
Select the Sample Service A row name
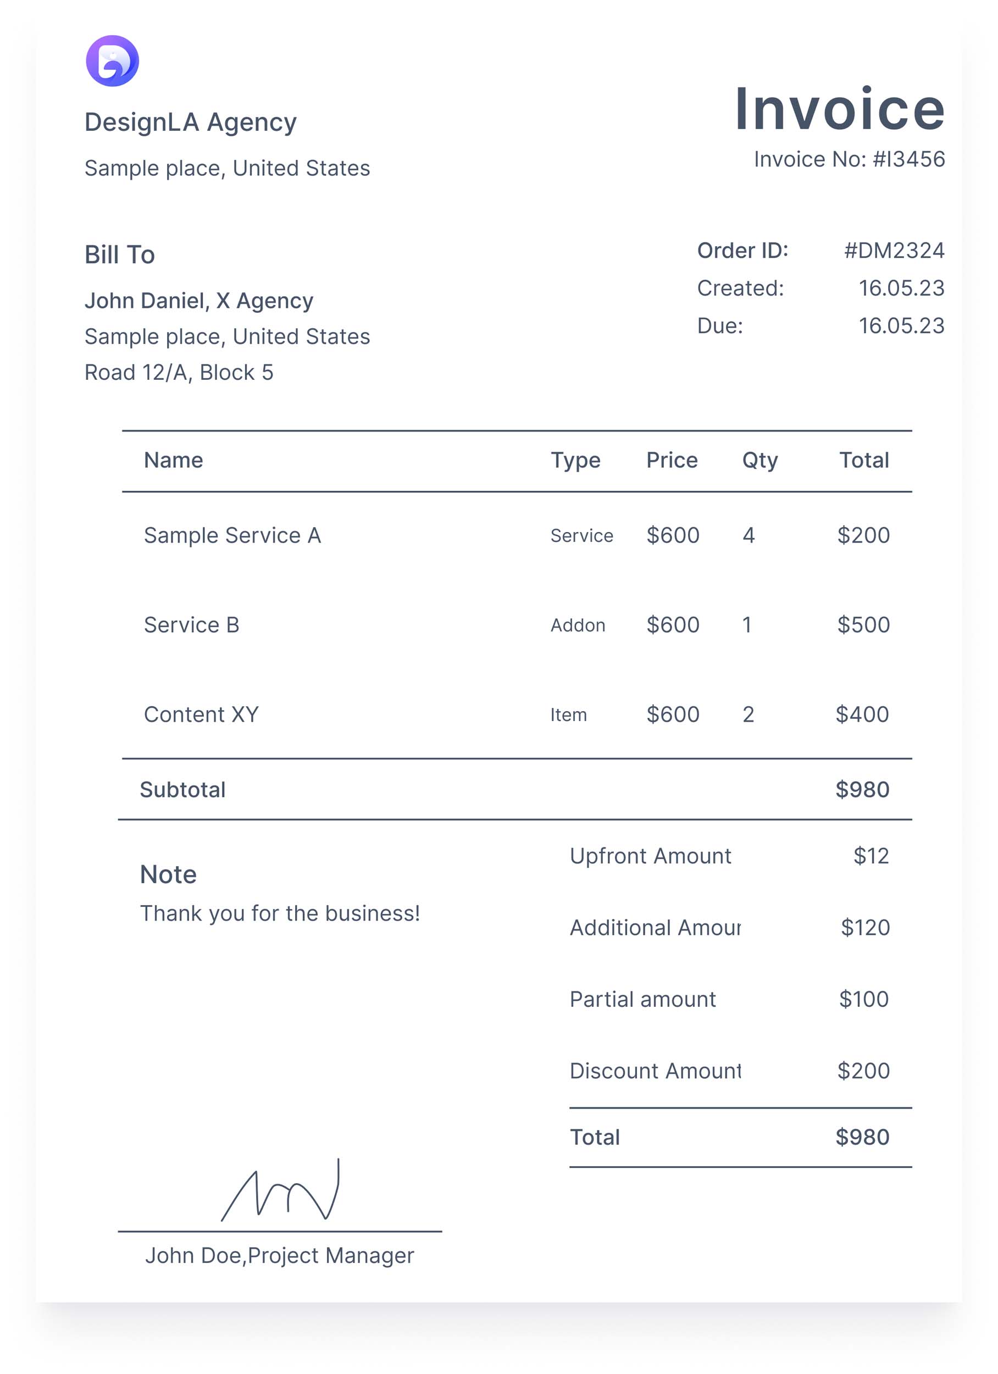tap(232, 535)
